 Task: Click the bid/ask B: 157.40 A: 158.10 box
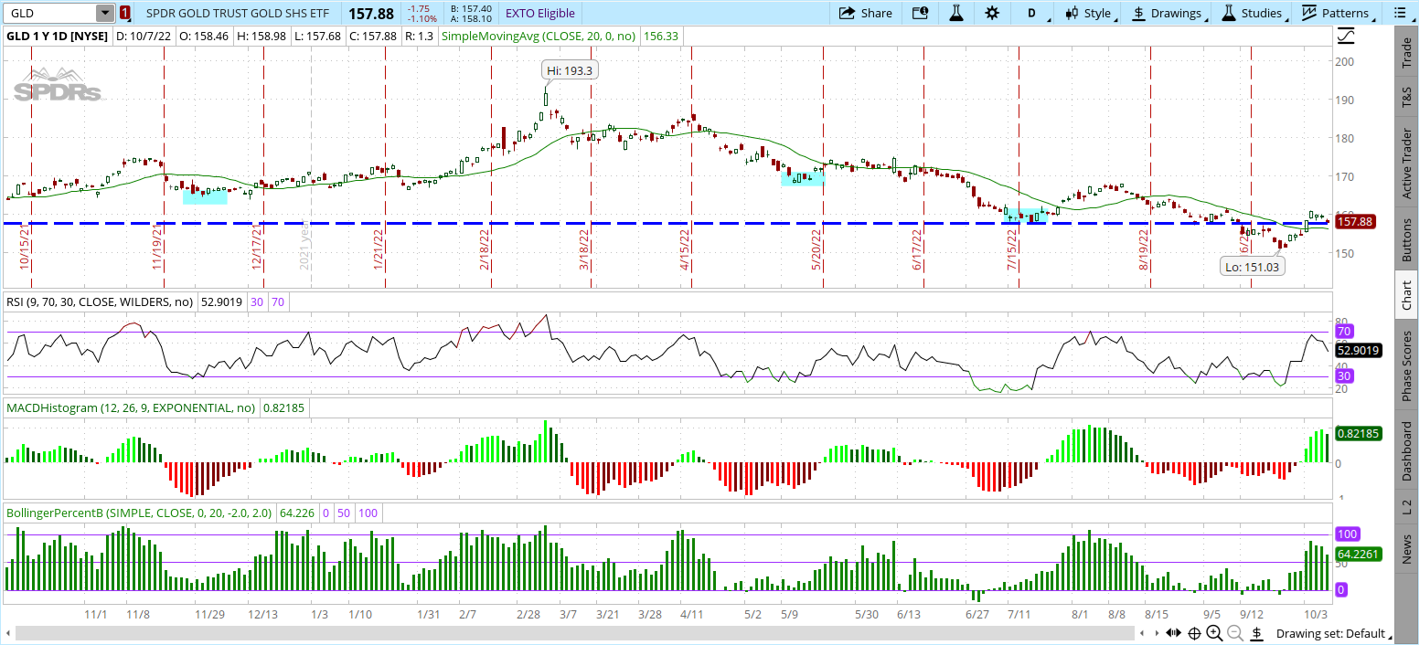click(471, 13)
